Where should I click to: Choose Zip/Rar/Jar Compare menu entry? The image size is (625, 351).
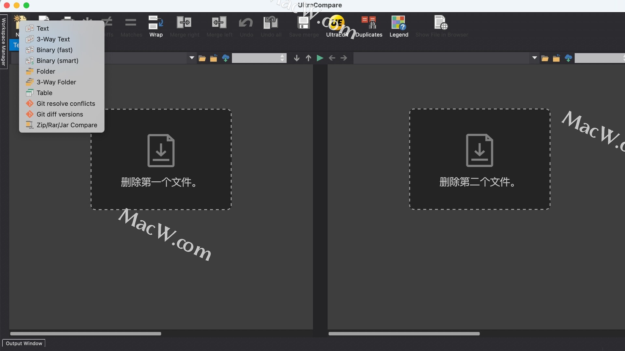(62, 125)
